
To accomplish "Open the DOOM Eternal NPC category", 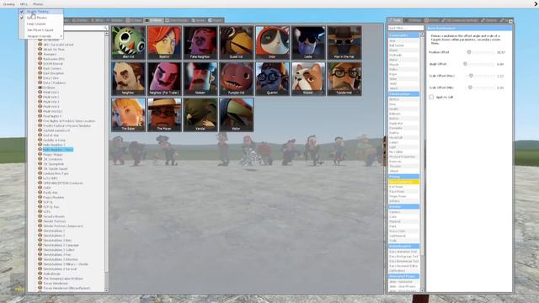I will 53,64.
